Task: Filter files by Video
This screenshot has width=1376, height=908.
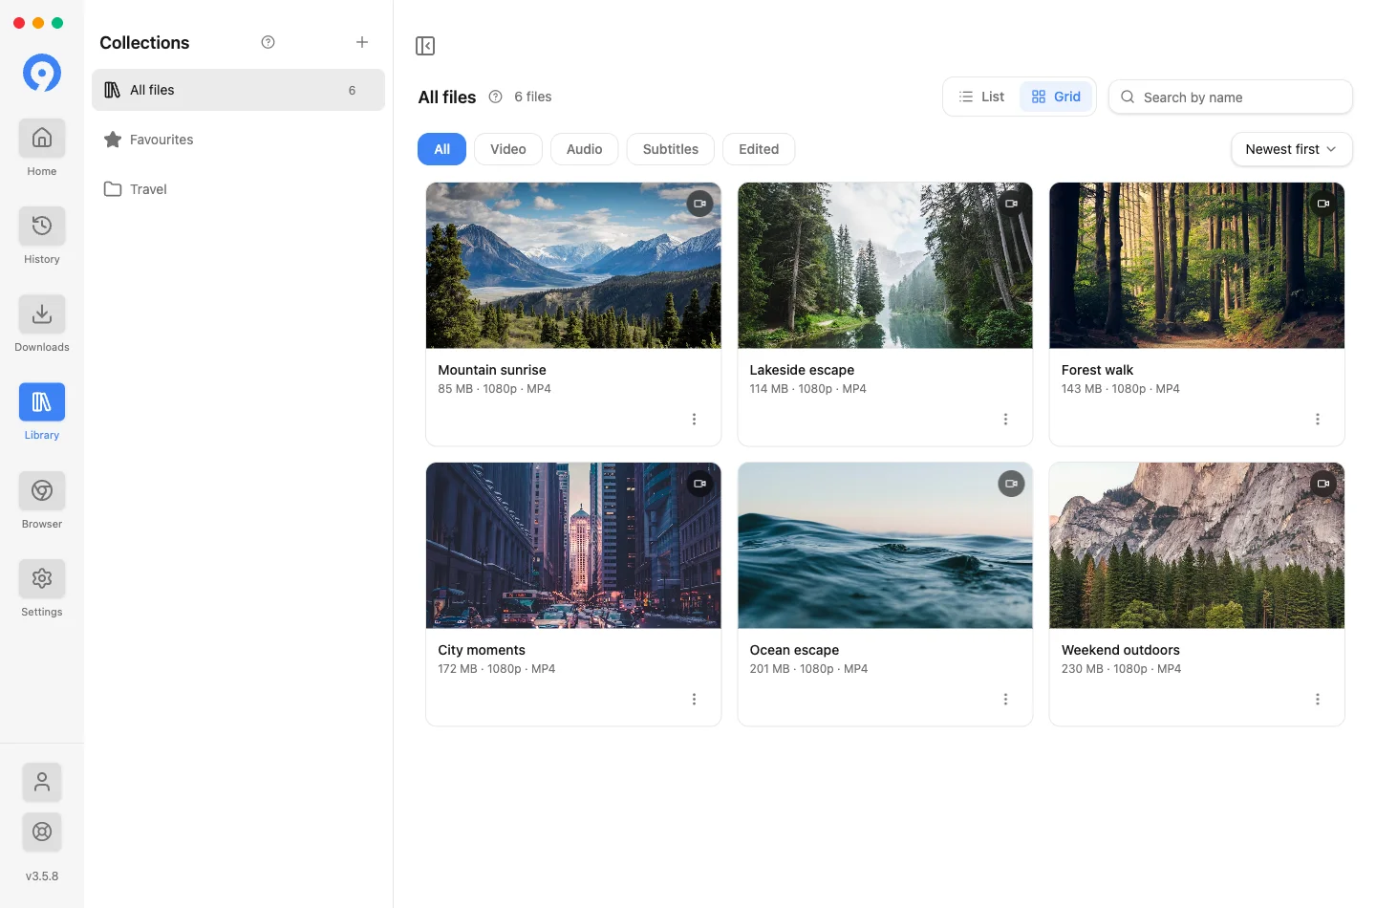Action: (508, 149)
